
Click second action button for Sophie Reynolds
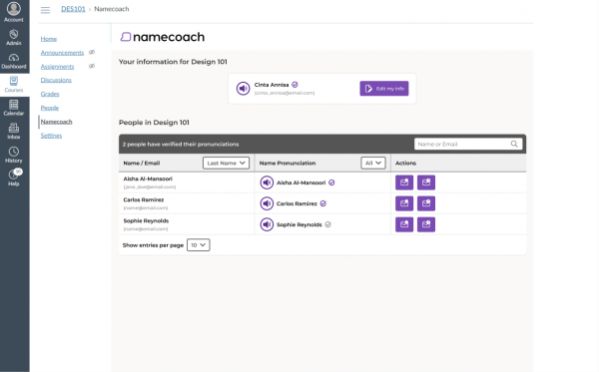(x=426, y=224)
